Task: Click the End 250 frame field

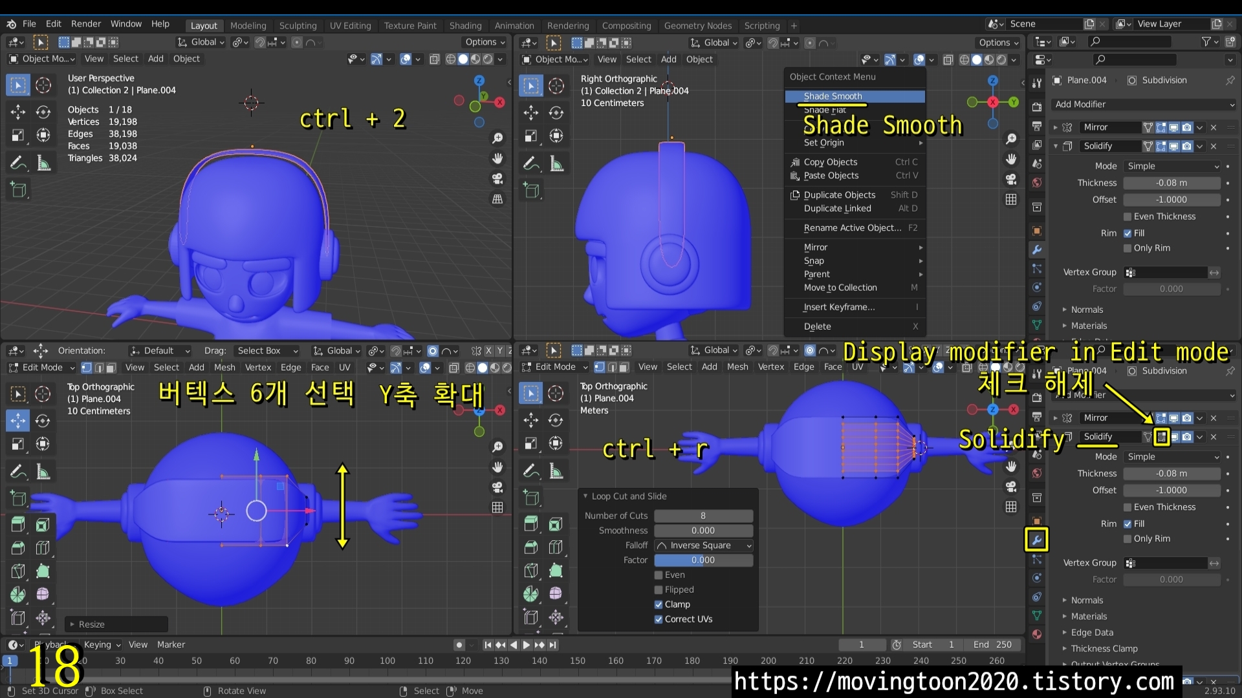Action: pyautogui.click(x=992, y=645)
